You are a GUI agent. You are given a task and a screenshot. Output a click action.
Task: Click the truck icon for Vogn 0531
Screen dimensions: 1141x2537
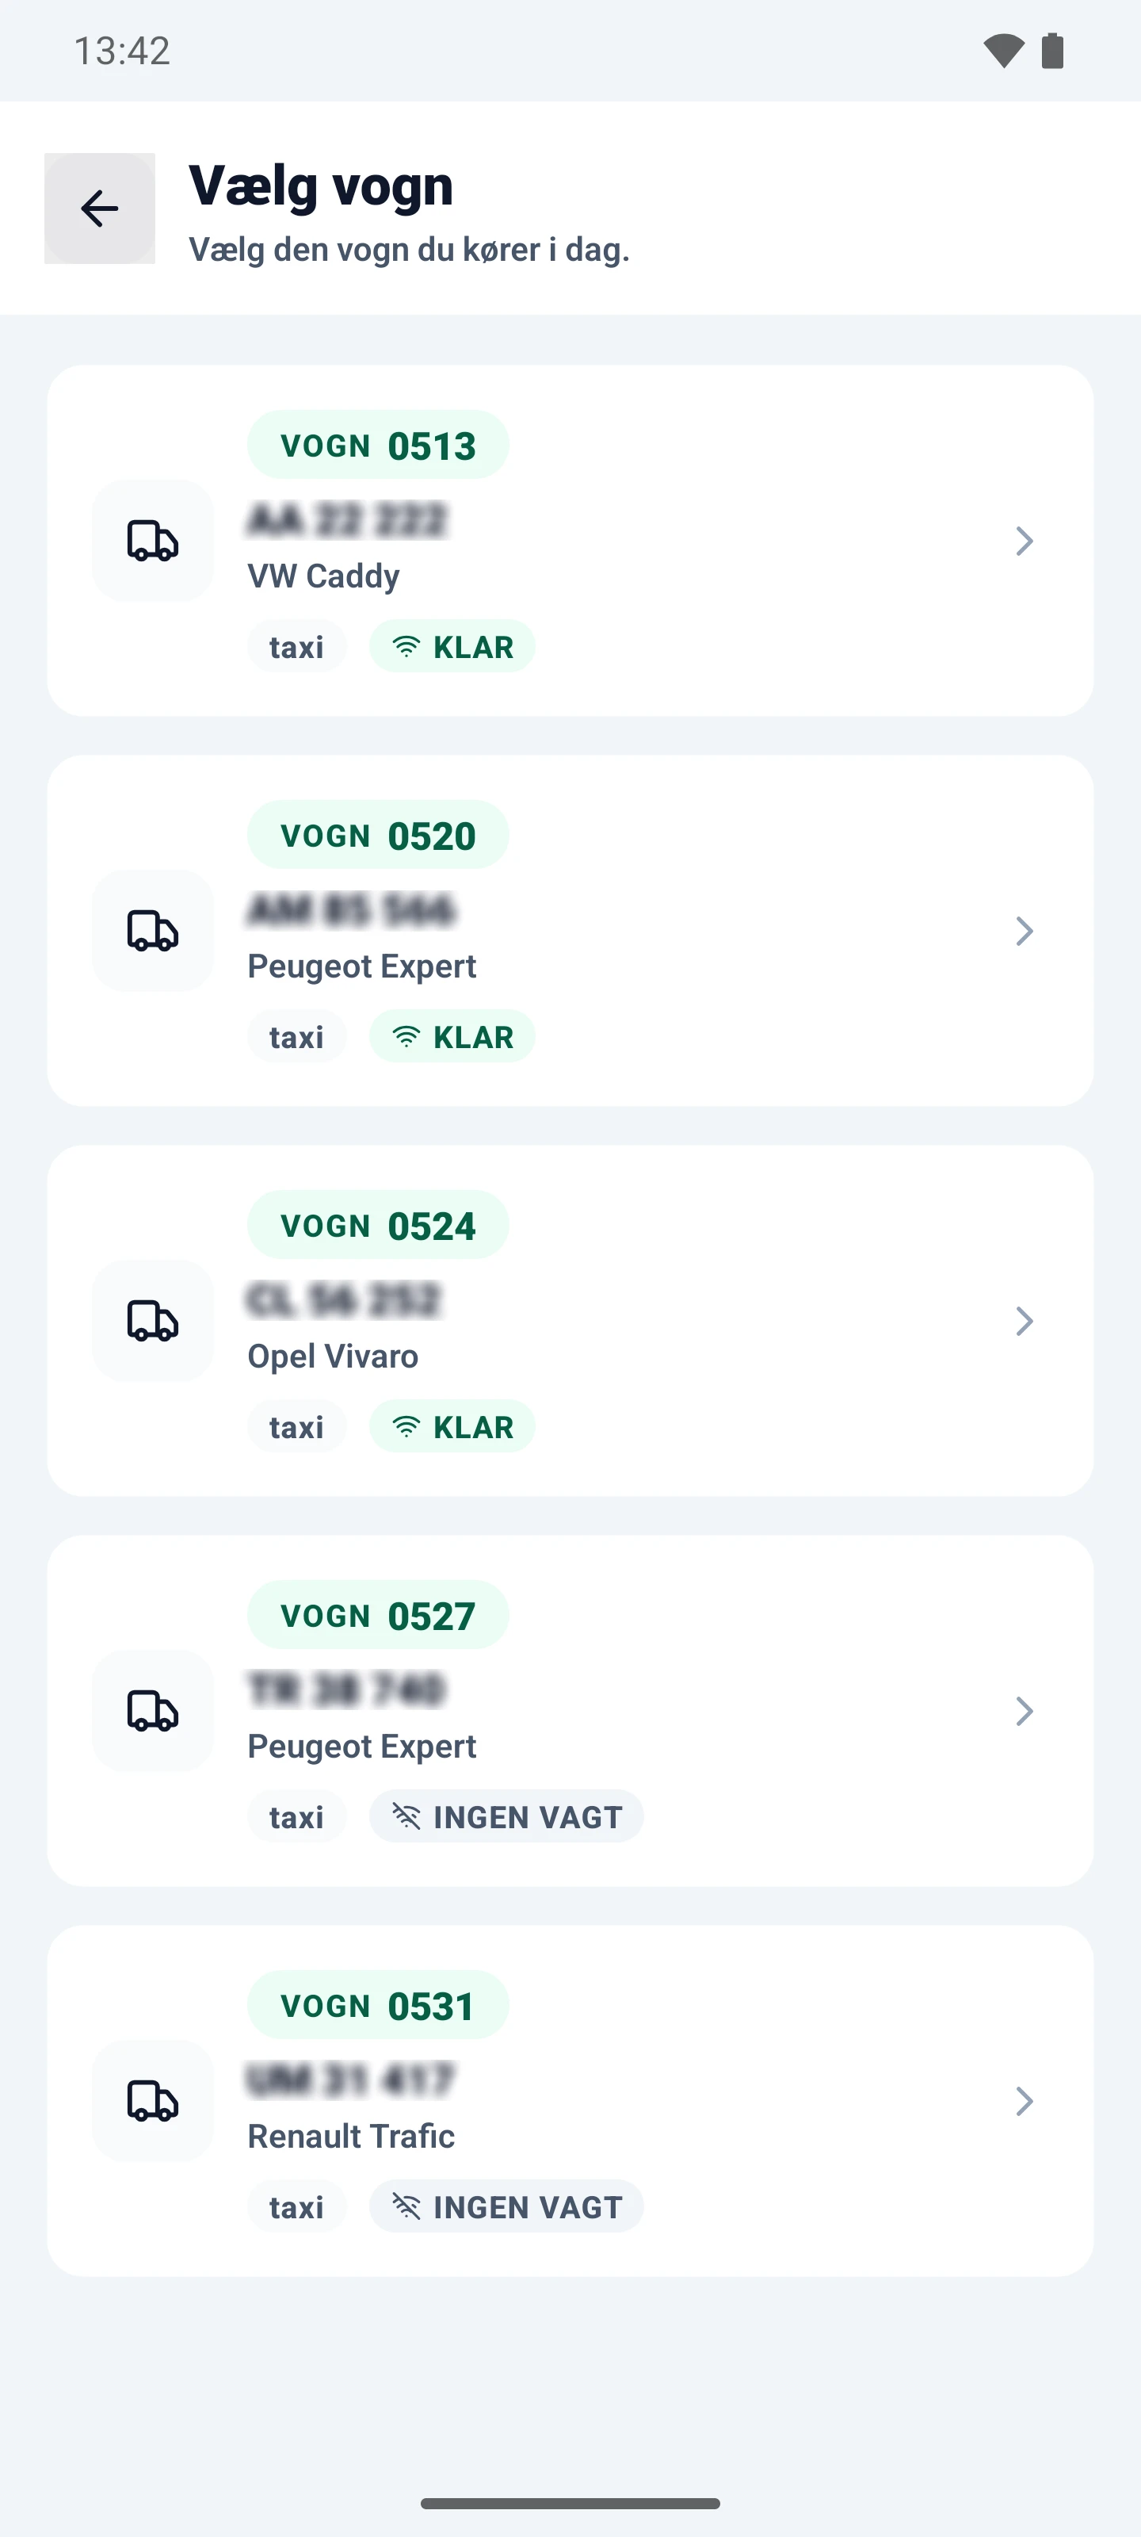tap(153, 2101)
